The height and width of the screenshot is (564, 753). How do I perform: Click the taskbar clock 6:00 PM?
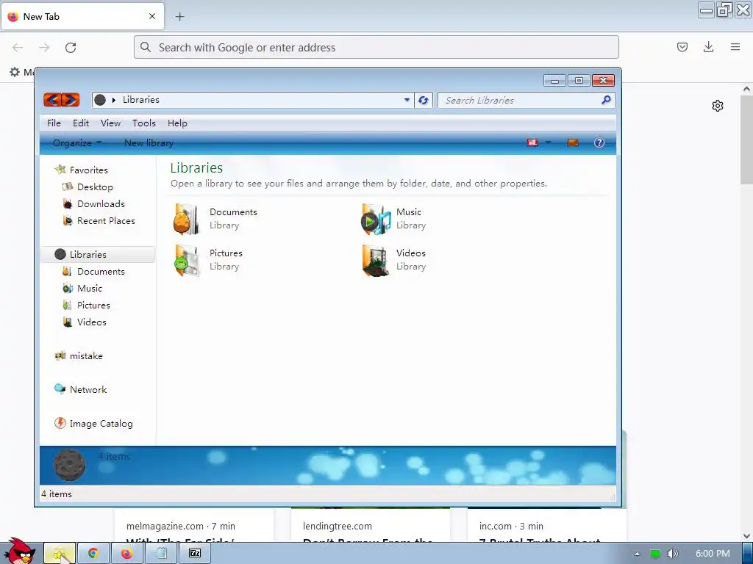click(713, 554)
